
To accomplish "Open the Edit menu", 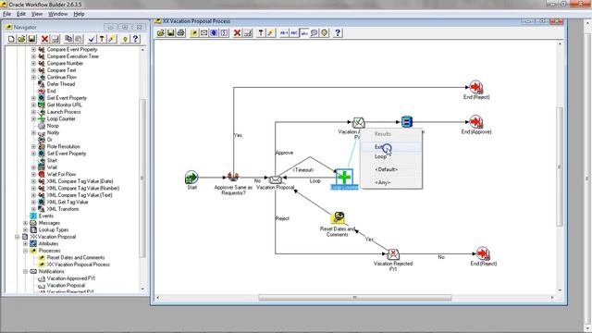I will [21, 14].
